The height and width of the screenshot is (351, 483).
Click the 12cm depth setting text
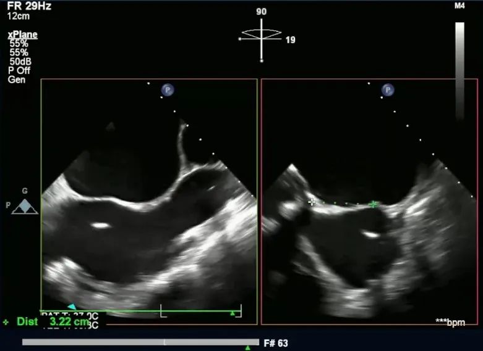click(x=18, y=16)
